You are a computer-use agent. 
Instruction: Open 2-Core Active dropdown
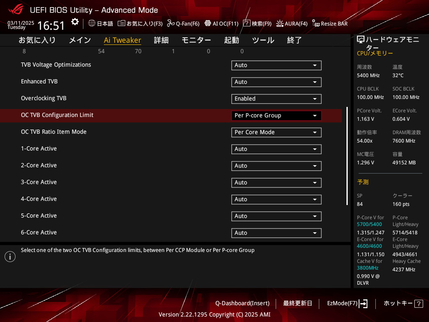[x=277, y=166]
